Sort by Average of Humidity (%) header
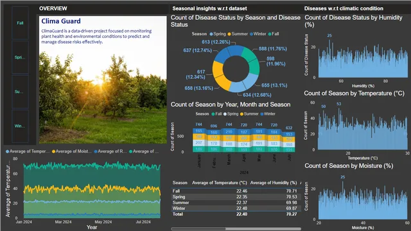 [274, 183]
